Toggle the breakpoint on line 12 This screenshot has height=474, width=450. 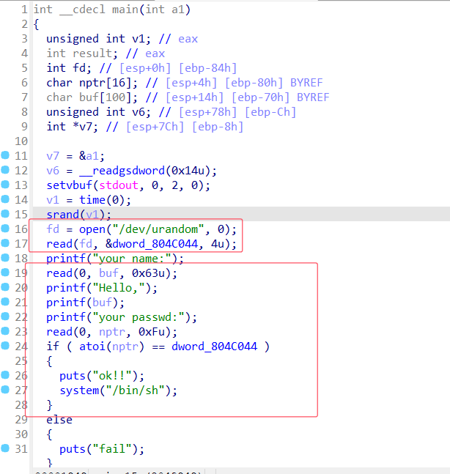point(6,171)
